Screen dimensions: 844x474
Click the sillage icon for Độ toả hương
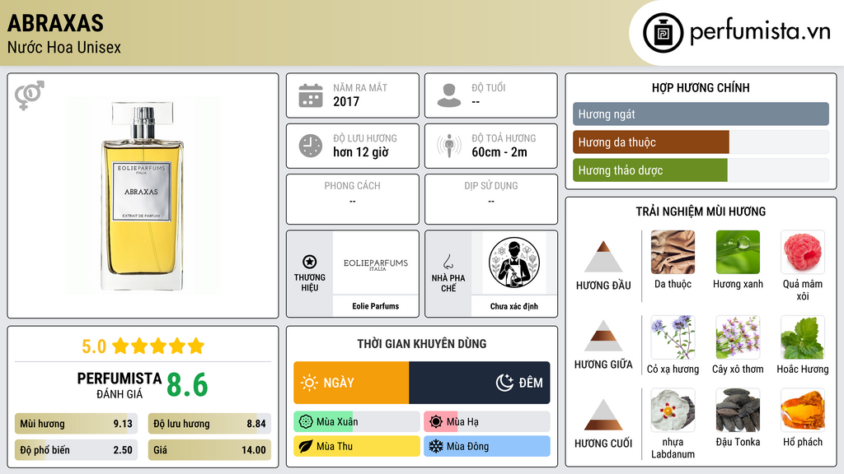[x=449, y=146]
